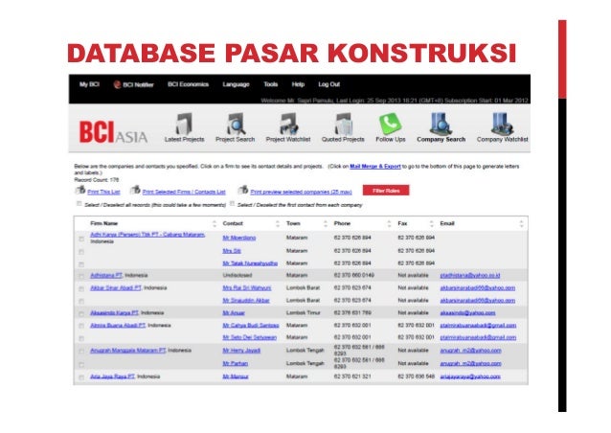Click phone number 62 370 621 321
611x433 pixels.
pos(353,376)
